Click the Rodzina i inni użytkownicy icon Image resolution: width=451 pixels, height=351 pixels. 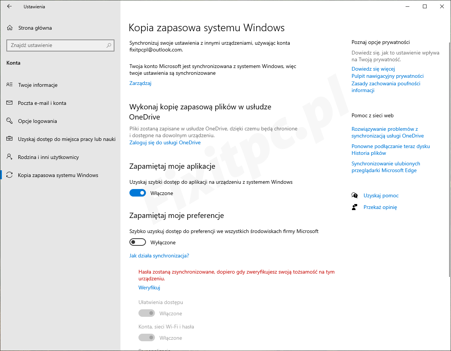coord(10,157)
